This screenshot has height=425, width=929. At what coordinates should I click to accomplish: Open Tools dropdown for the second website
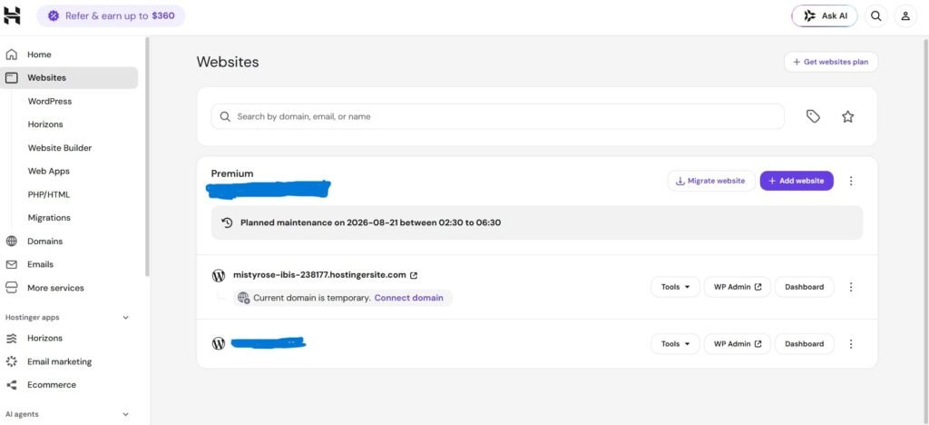coord(675,344)
